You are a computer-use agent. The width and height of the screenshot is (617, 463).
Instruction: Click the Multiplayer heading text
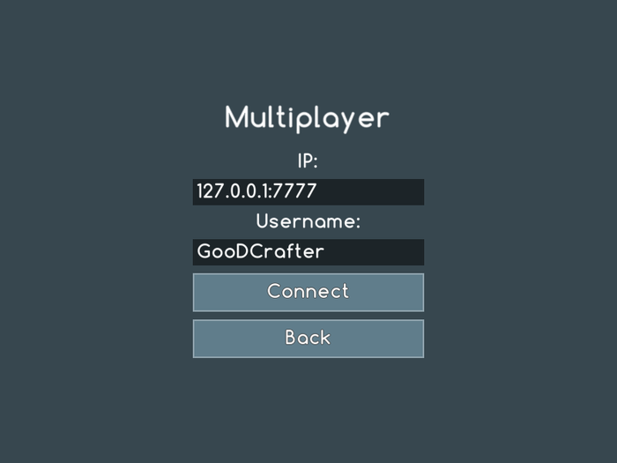pyautogui.click(x=307, y=118)
